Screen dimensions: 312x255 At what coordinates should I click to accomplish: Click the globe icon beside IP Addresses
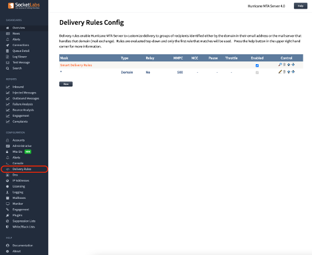coord(7,181)
